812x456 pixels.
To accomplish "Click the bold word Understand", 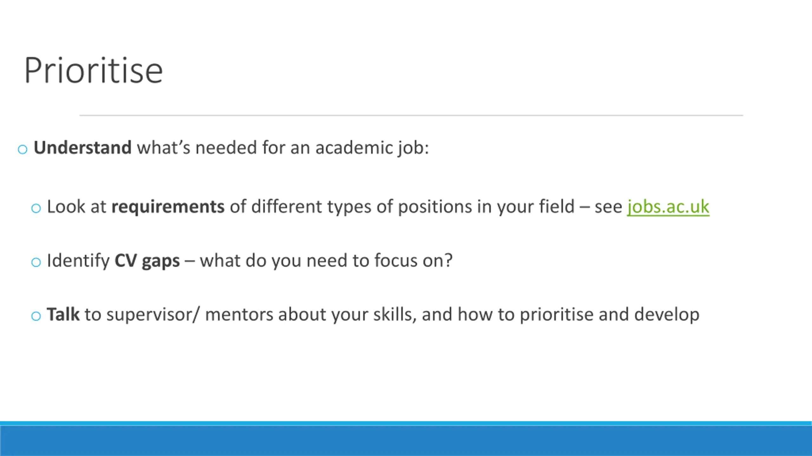I will coord(82,148).
